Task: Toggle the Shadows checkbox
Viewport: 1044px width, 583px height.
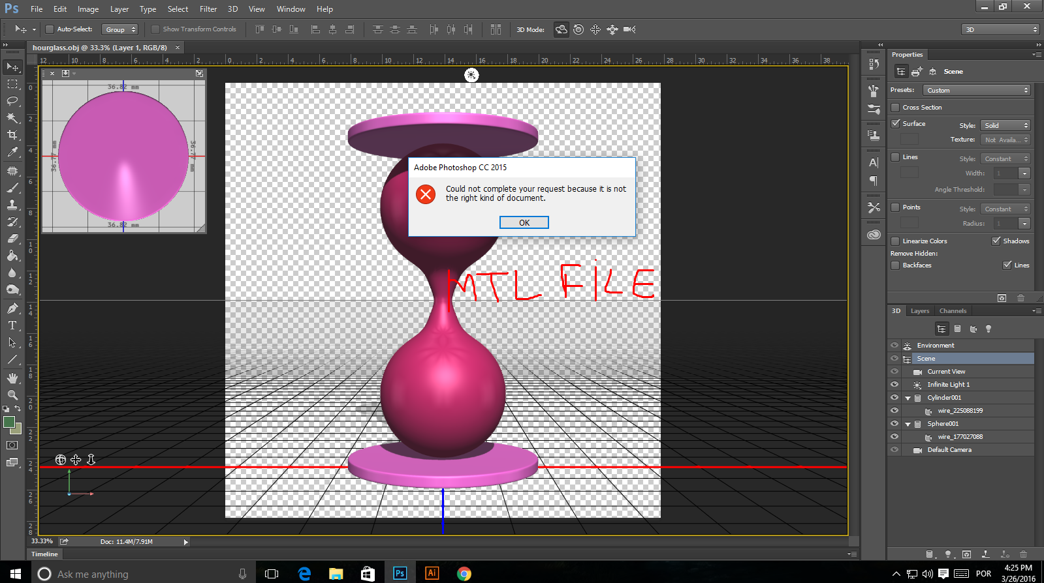Action: tap(996, 241)
